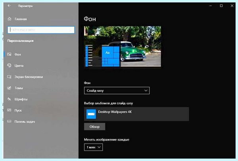The image size is (238, 161).
Task: Go to Экран блокировки settings
Action: click(x=41, y=77)
